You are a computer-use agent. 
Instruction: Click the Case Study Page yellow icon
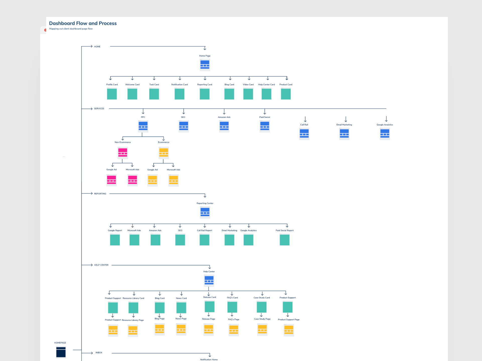click(x=262, y=329)
